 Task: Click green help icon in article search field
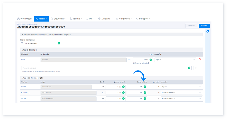189,68
